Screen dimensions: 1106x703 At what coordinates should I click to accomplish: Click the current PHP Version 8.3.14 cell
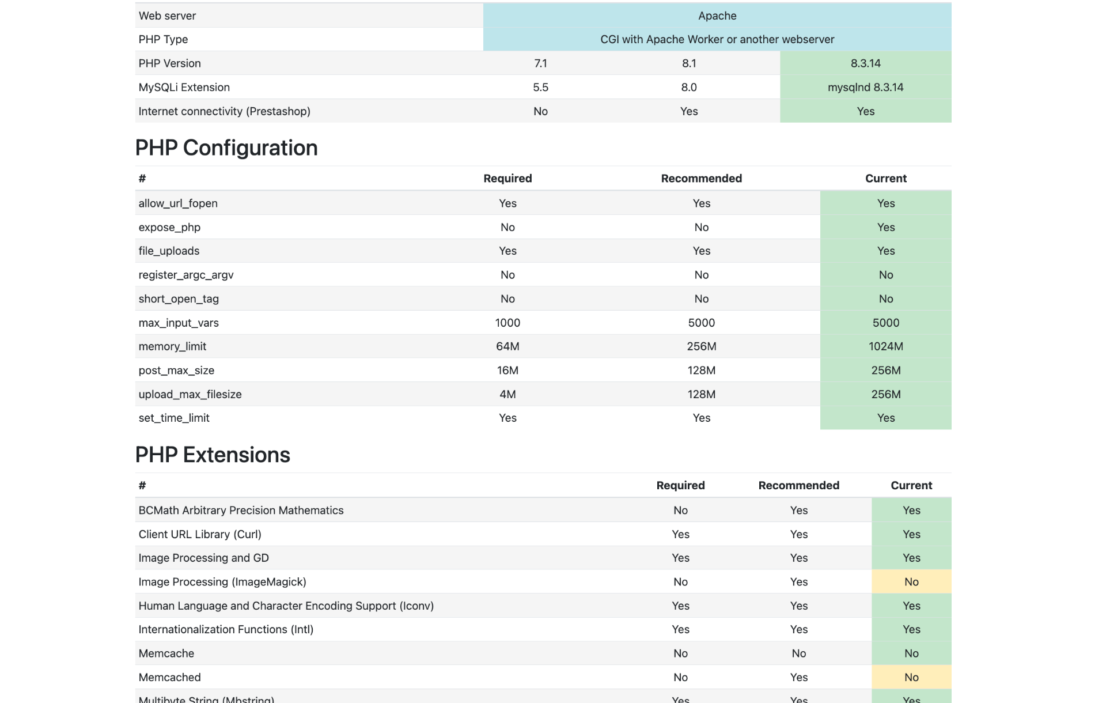point(865,63)
